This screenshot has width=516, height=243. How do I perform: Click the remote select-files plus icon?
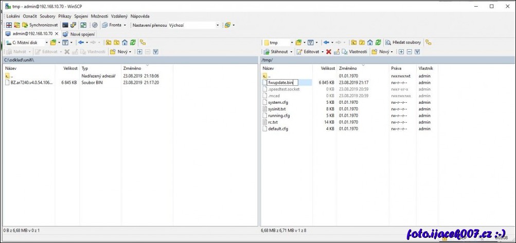click(x=401, y=52)
